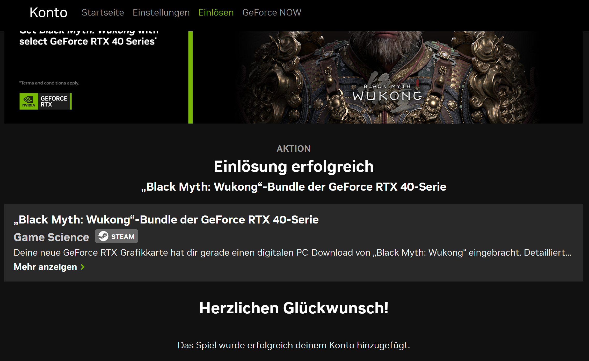
Task: Click the Konto page title
Action: point(48,12)
